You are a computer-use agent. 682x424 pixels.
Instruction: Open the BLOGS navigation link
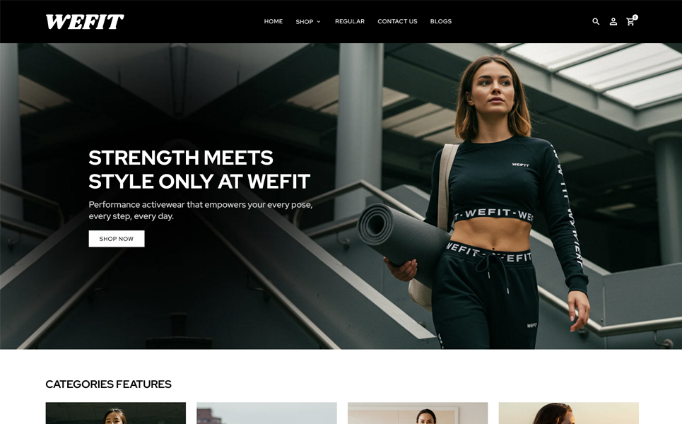click(440, 21)
